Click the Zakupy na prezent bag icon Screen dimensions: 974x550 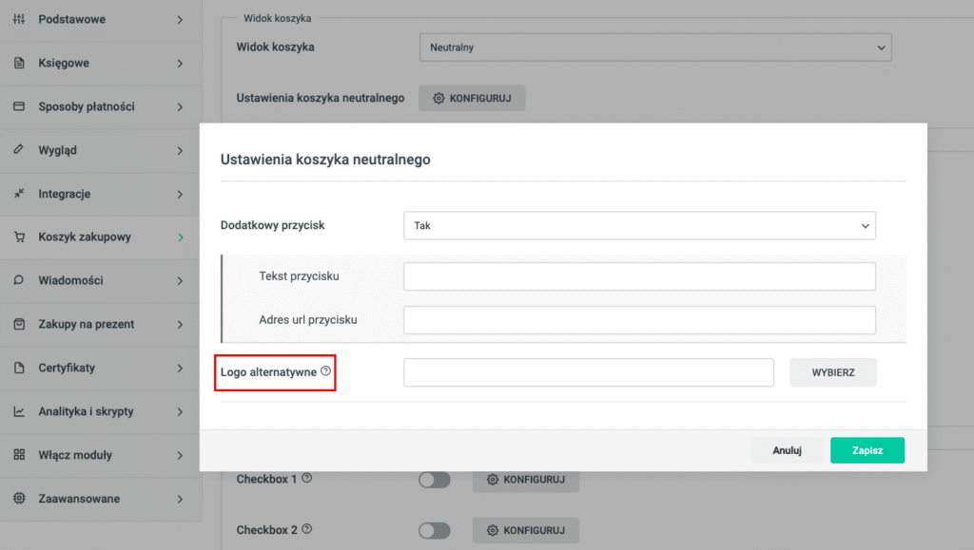19,324
